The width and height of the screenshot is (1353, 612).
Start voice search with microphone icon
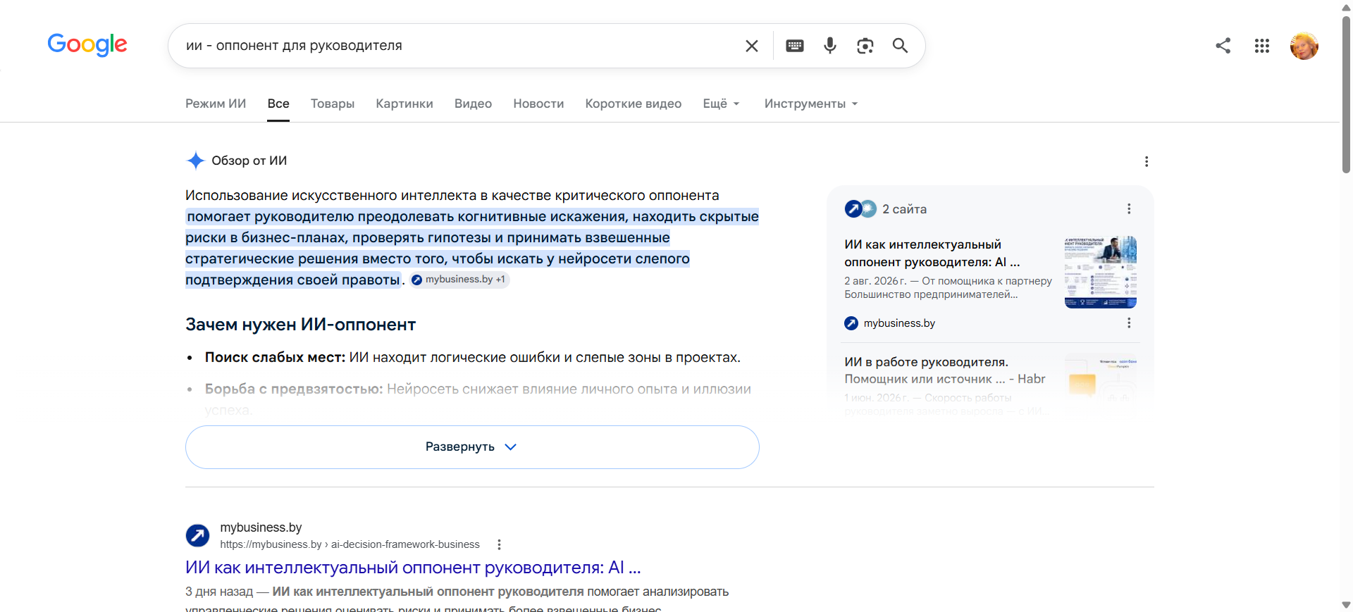pos(830,46)
